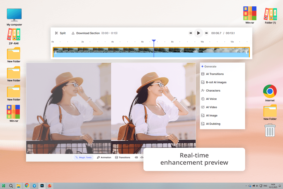Viewport: 283px width, 189px height.
Task: Click the Split scissors tool
Action: coord(60,33)
